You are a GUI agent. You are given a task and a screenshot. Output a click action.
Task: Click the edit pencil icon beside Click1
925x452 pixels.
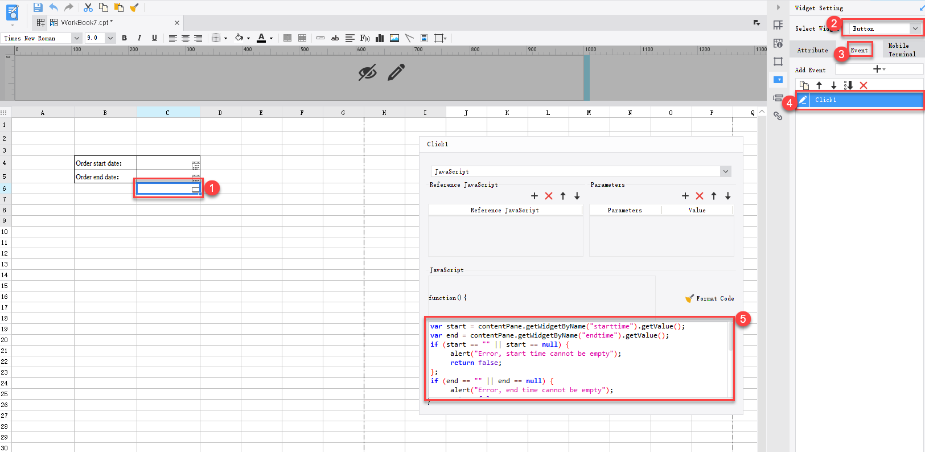(x=803, y=100)
